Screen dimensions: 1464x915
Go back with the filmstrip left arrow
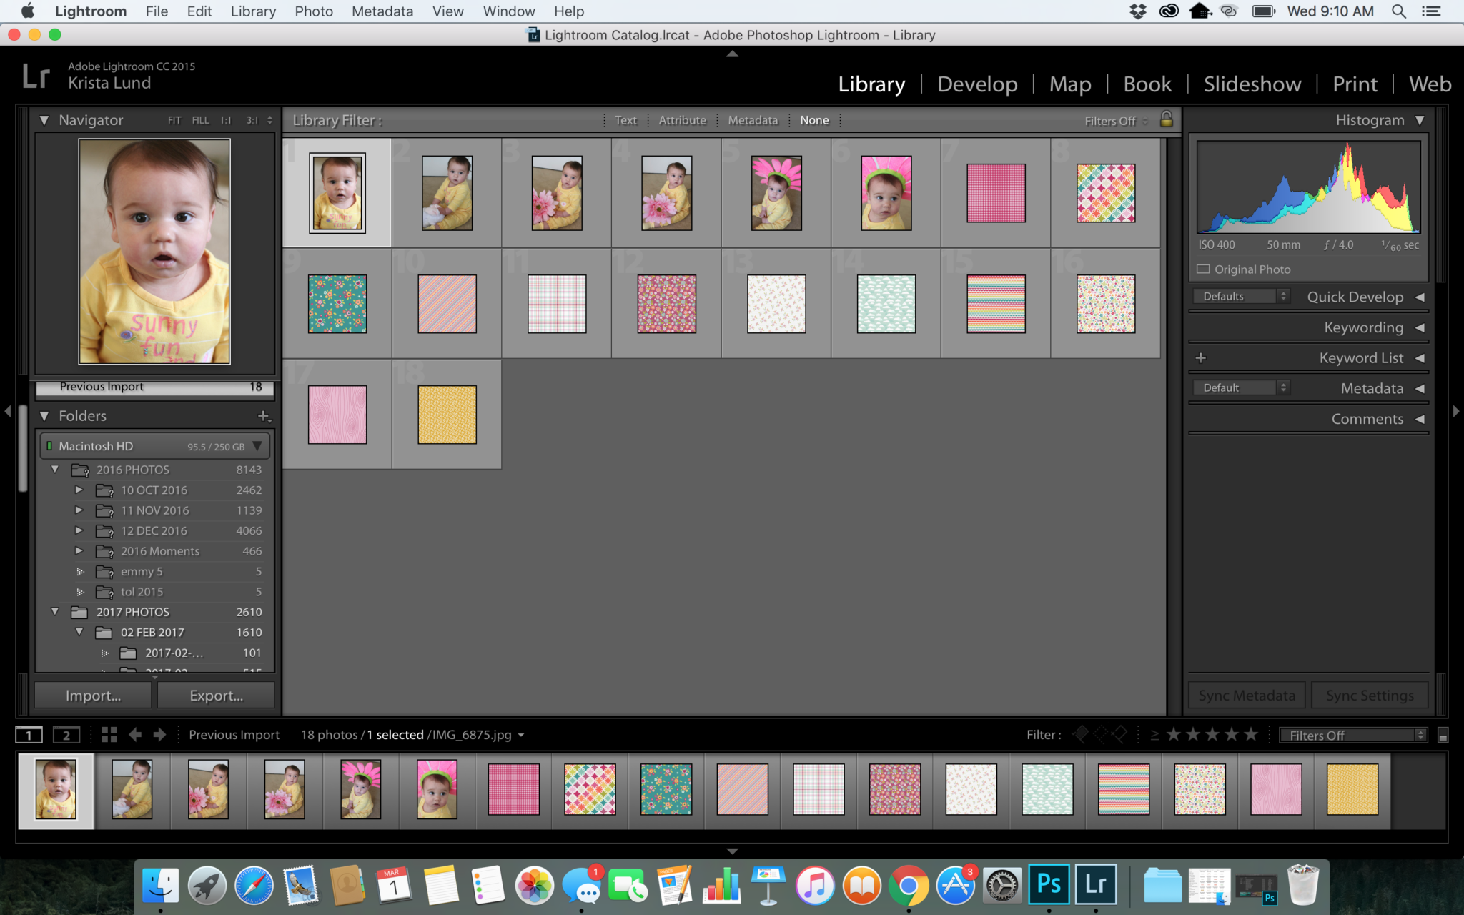pyautogui.click(x=135, y=735)
